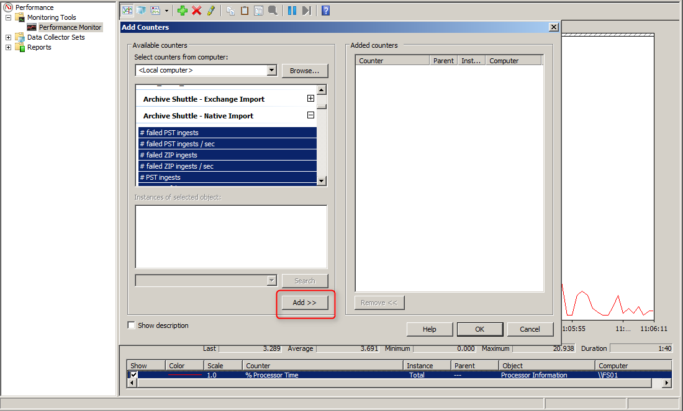Click Counter column header in Added counters
This screenshot has height=411, width=683.
[x=392, y=61]
